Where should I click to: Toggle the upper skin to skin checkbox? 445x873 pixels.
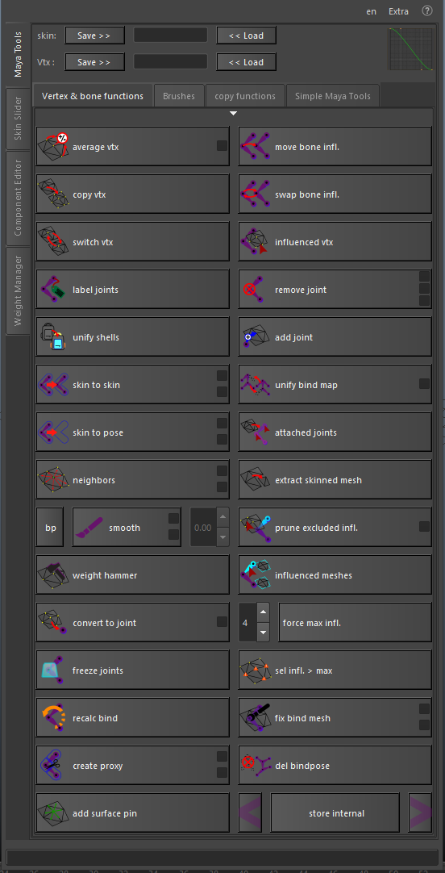pyautogui.click(x=222, y=375)
